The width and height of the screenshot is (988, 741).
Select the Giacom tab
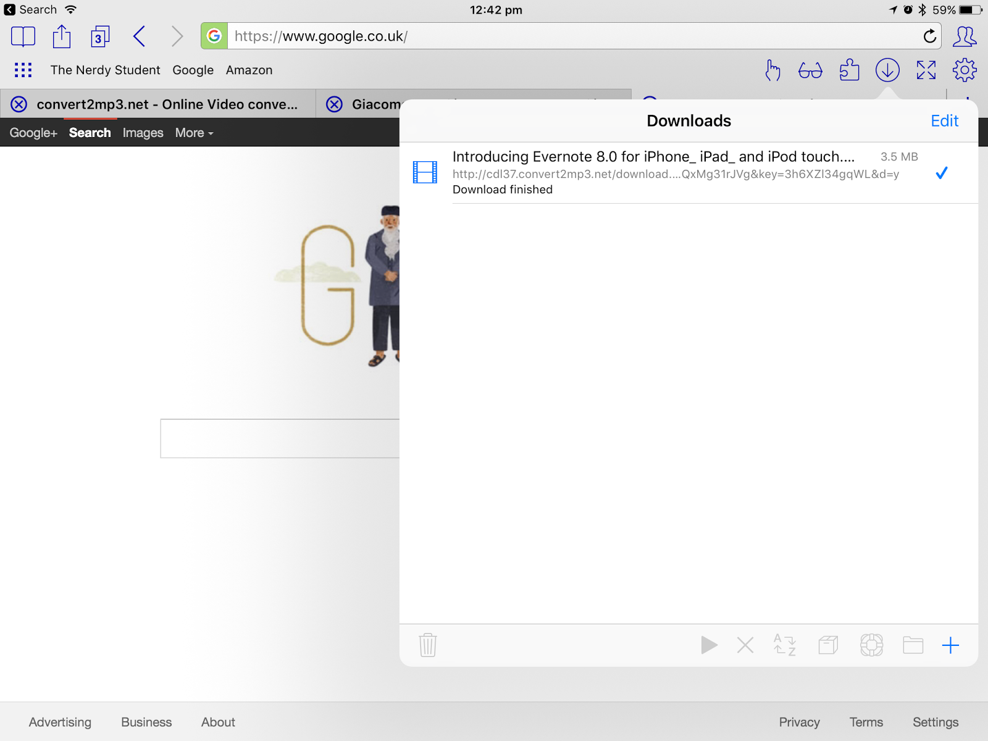click(x=376, y=104)
